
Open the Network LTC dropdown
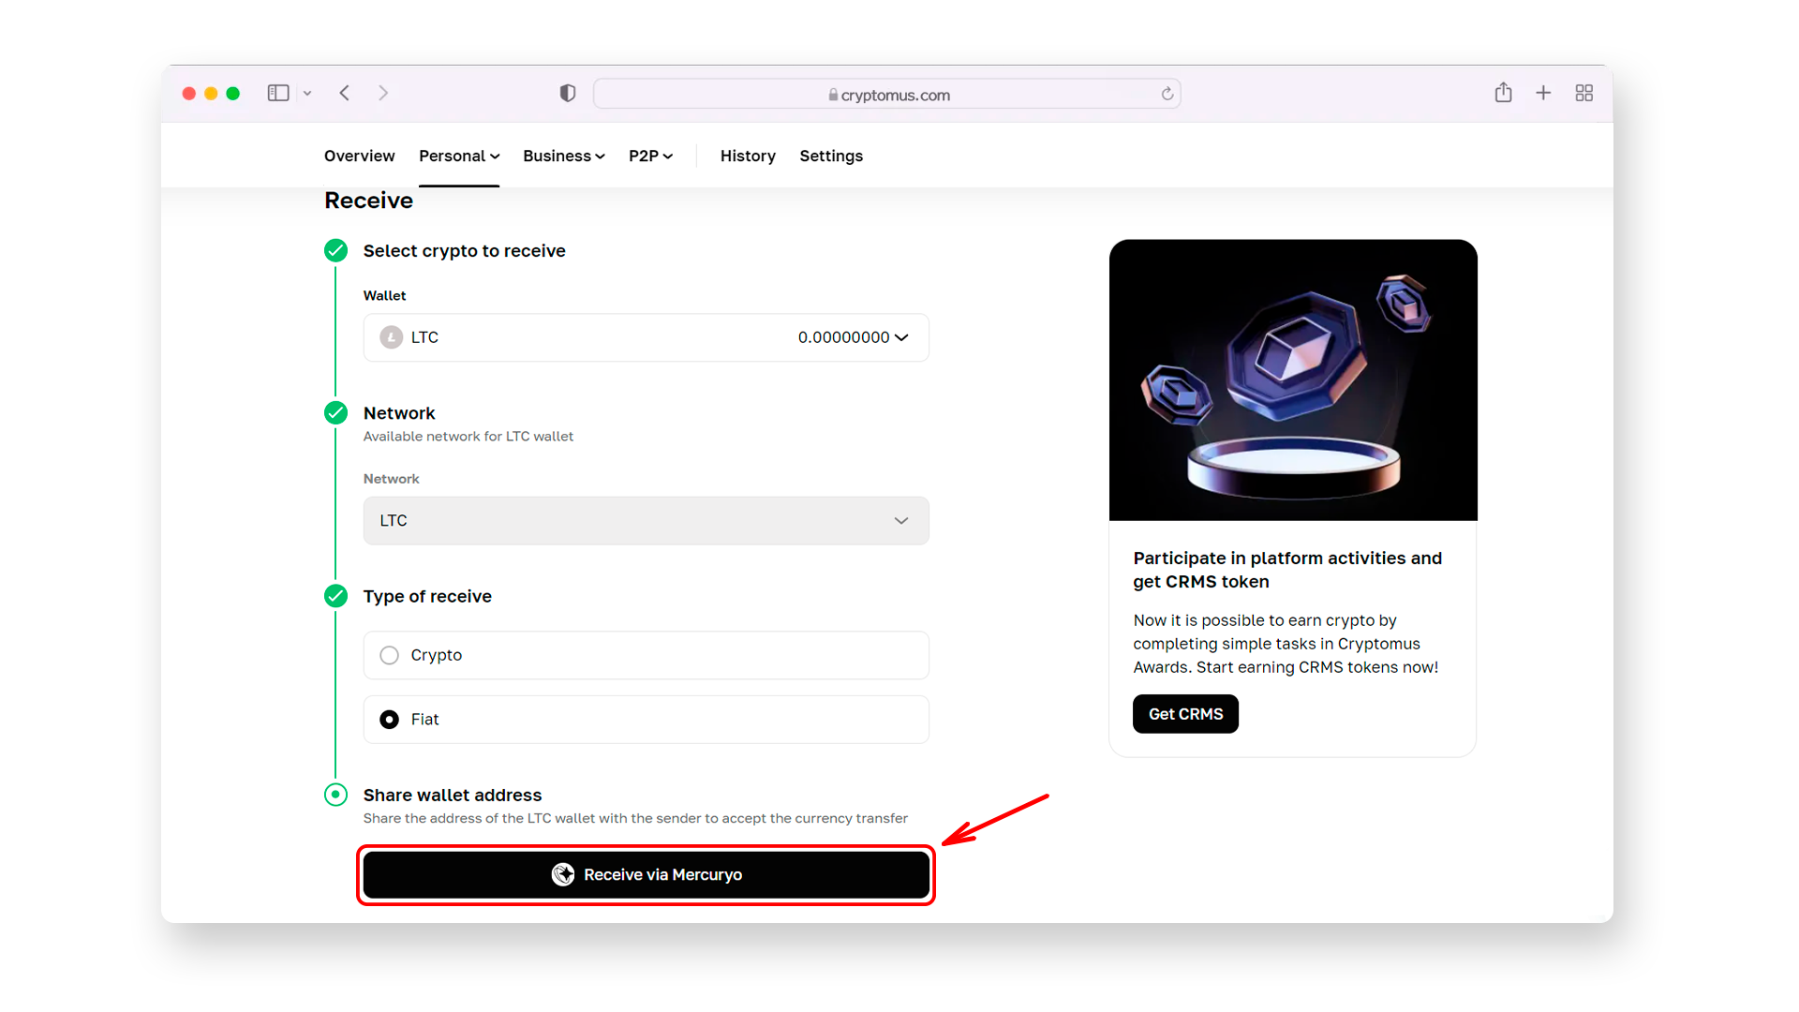click(646, 521)
